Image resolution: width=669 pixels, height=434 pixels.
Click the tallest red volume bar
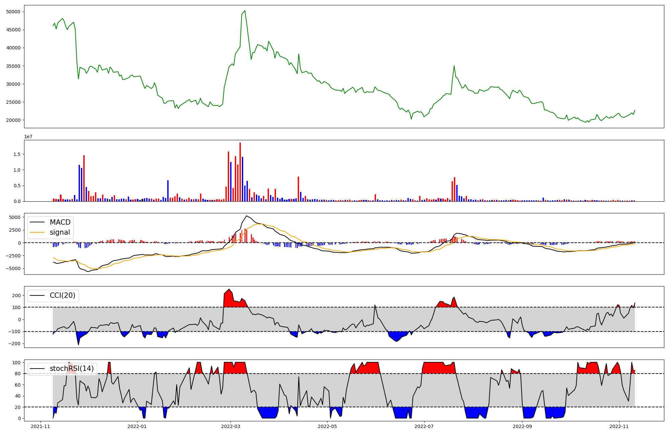pyautogui.click(x=240, y=172)
